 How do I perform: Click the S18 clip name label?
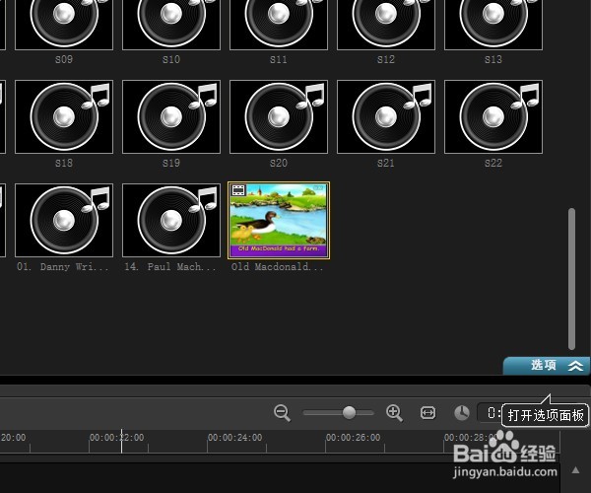[64, 163]
